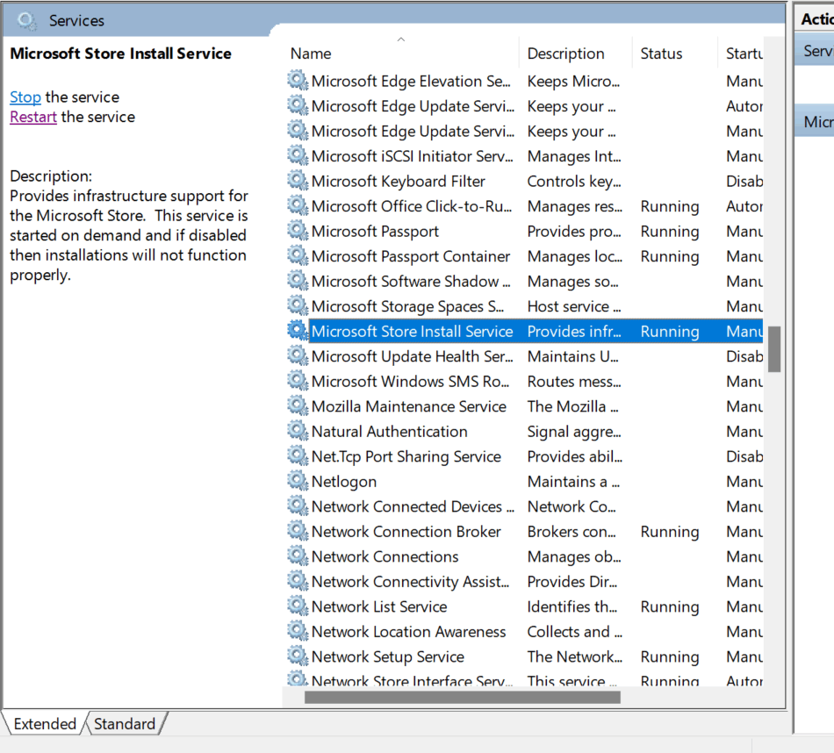This screenshot has width=834, height=753.
Task: Click the gear icon beside Network Location Awareness
Action: [298, 631]
